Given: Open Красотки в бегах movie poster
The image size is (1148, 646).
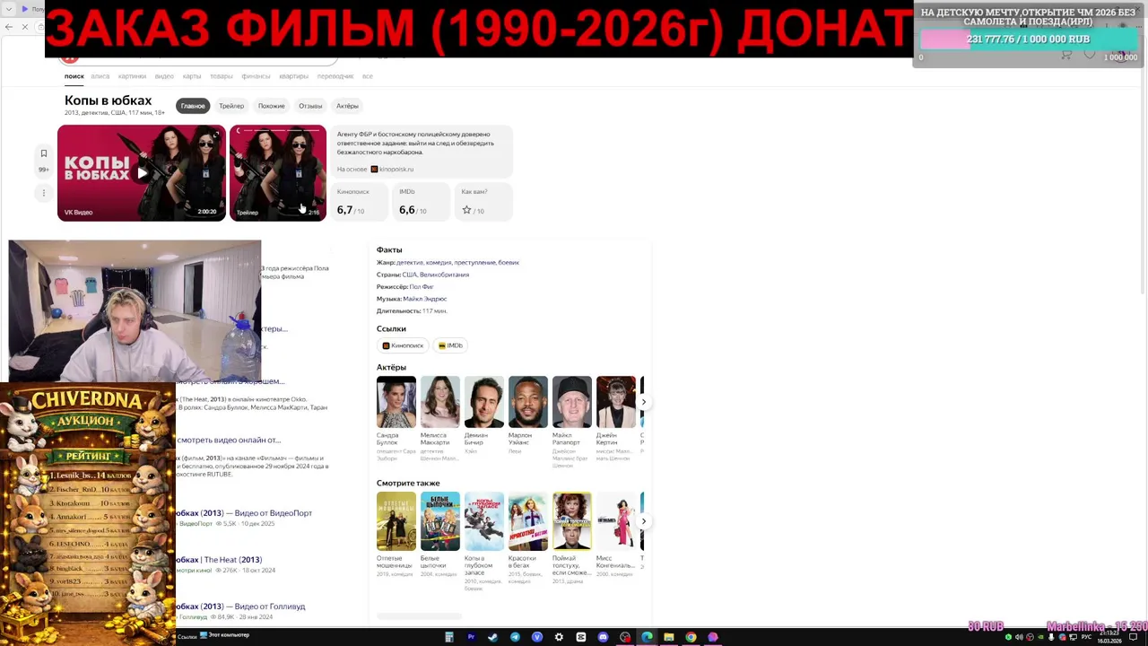Looking at the screenshot, I should (527, 520).
